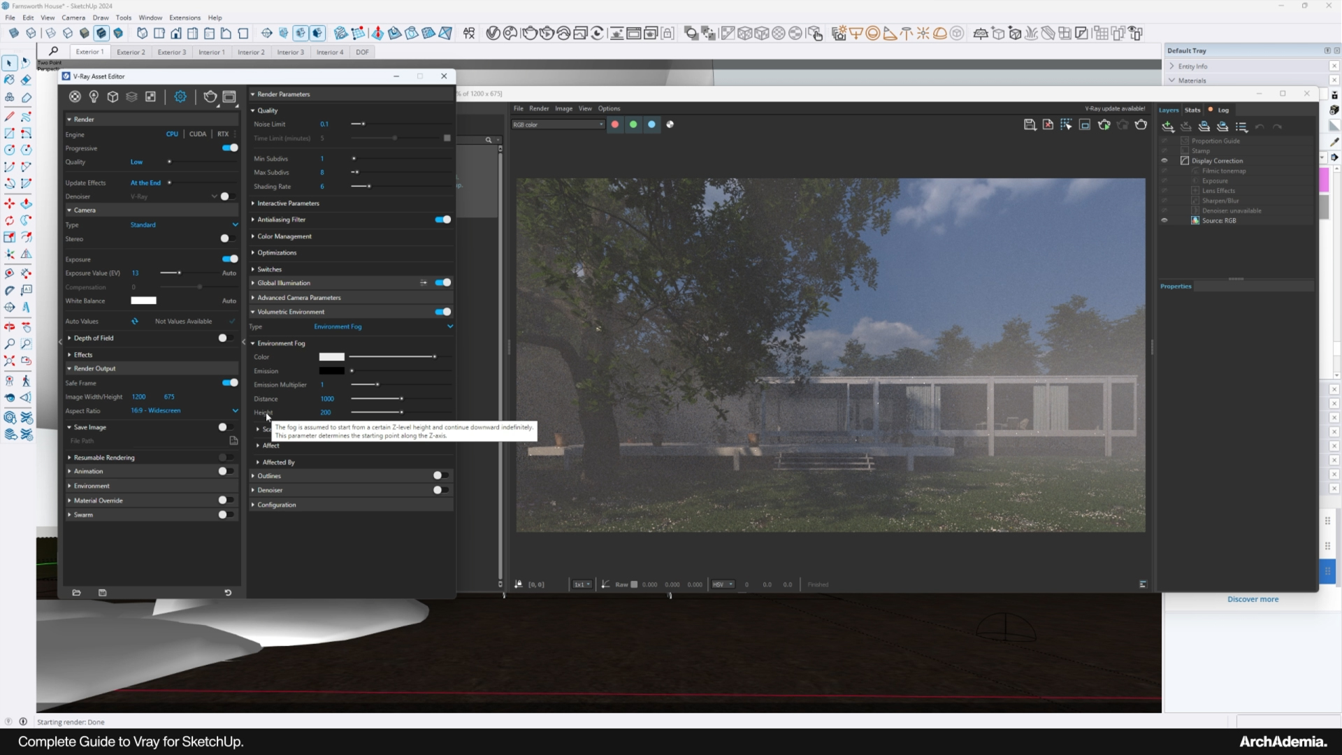Click the Discover more link
Screen dimensions: 1342x755
pyautogui.click(x=1253, y=599)
